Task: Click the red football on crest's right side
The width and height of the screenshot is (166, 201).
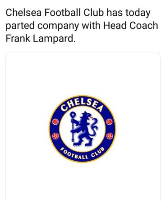Action: click(109, 122)
